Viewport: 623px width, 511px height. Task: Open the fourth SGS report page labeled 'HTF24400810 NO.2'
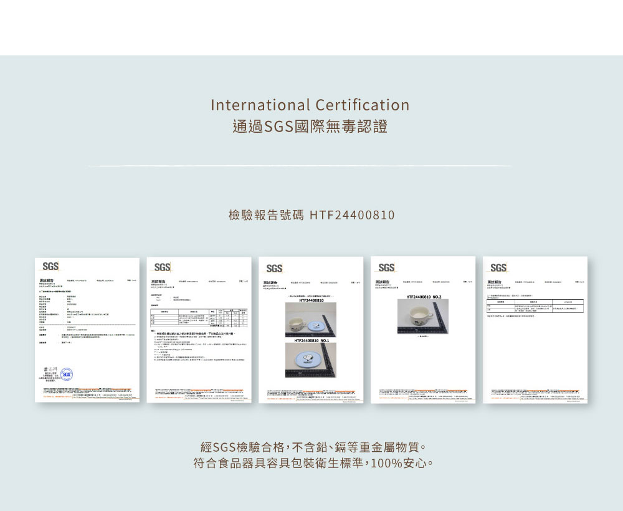click(x=423, y=330)
